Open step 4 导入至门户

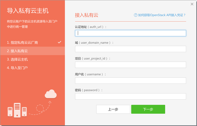click(x=17, y=68)
